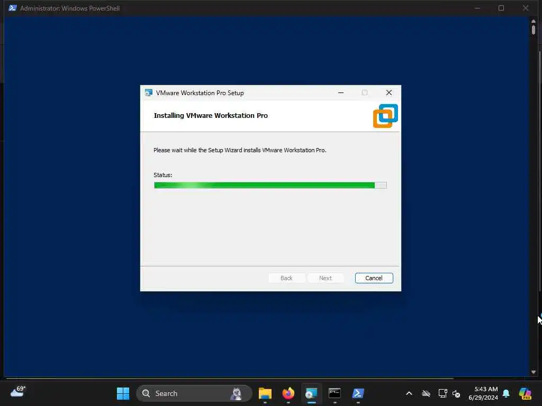The image size is (542, 406).
Task: Click PowerShell scrollbar up arrow
Action: [x=534, y=21]
